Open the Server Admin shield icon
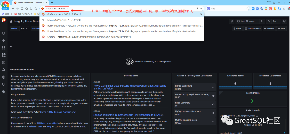Viewport: 290px width, 134px height. pyautogui.click(x=3, y=84)
